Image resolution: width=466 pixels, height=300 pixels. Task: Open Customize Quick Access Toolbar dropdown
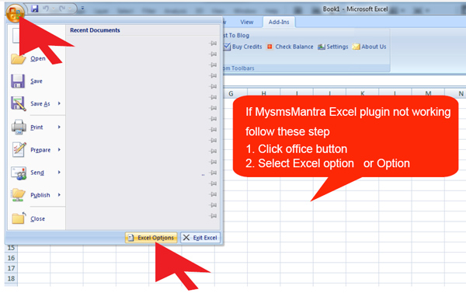(82, 9)
